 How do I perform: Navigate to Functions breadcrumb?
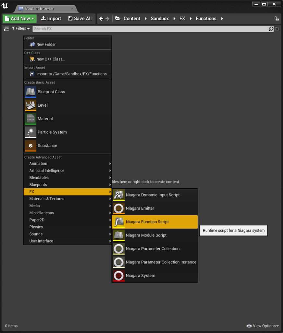coord(206,19)
